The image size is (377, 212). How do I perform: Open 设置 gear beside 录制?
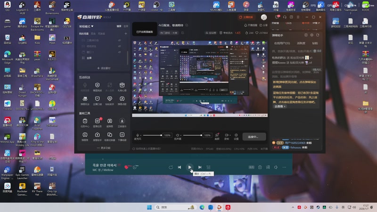(236, 136)
